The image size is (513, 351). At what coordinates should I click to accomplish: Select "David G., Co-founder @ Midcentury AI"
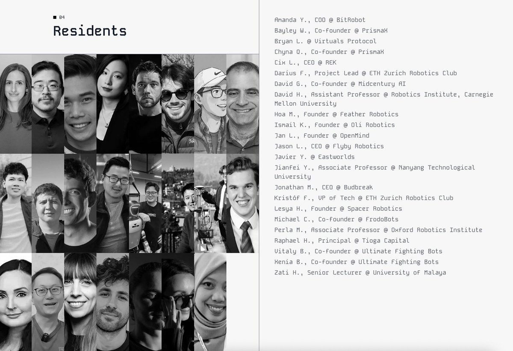tap(340, 84)
